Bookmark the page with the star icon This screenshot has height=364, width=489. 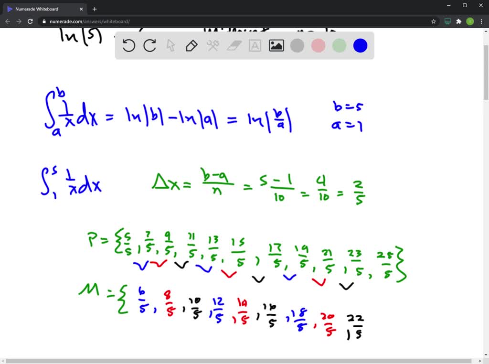tap(433, 21)
